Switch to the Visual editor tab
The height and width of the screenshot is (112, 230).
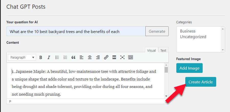[151, 50]
